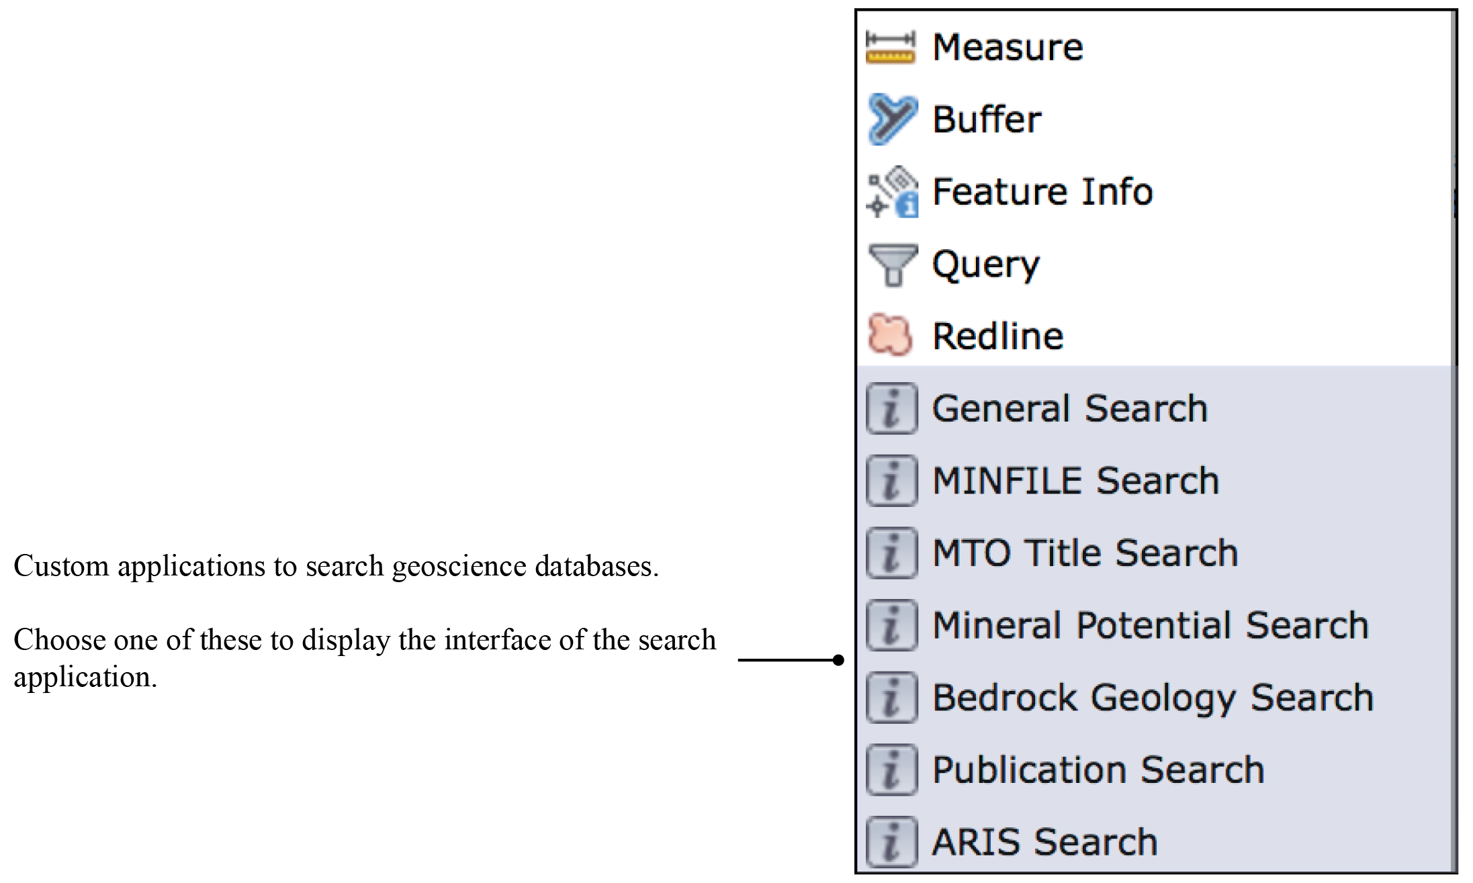
Task: Click the MTO Title Search icon
Action: (891, 553)
